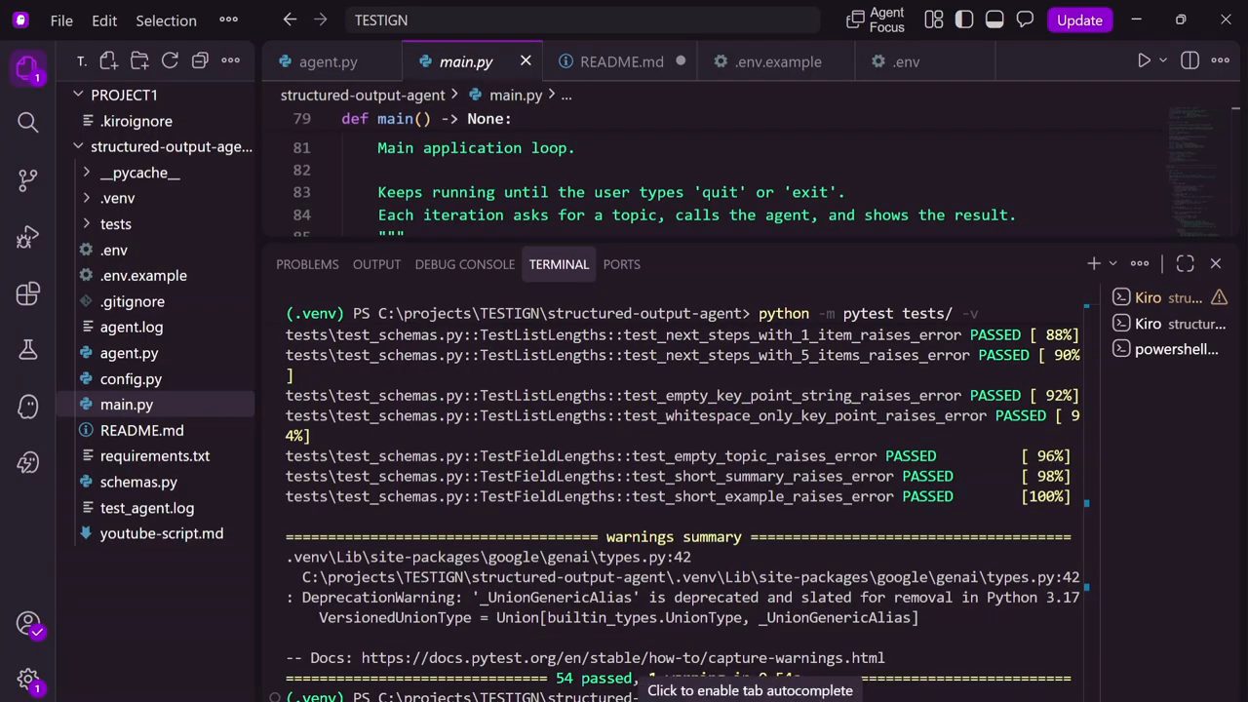Select the powershell terminal entry
Image resolution: width=1248 pixels, height=702 pixels.
pyautogui.click(x=1170, y=349)
